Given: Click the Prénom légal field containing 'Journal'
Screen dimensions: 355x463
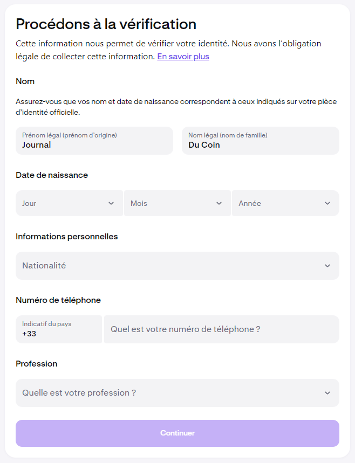Looking at the screenshot, I should click(94, 141).
